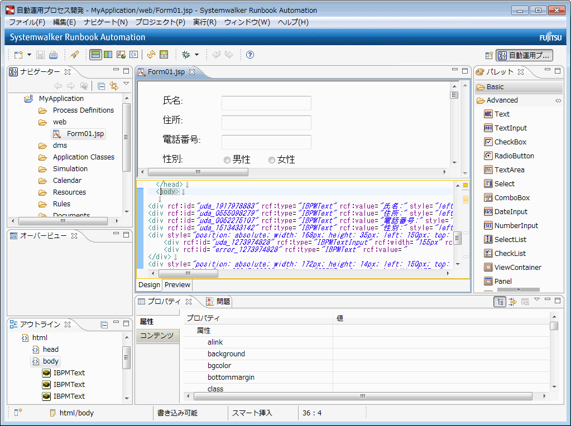
Task: Select Form01.jsp in the Navigator tree
Action: coord(79,134)
